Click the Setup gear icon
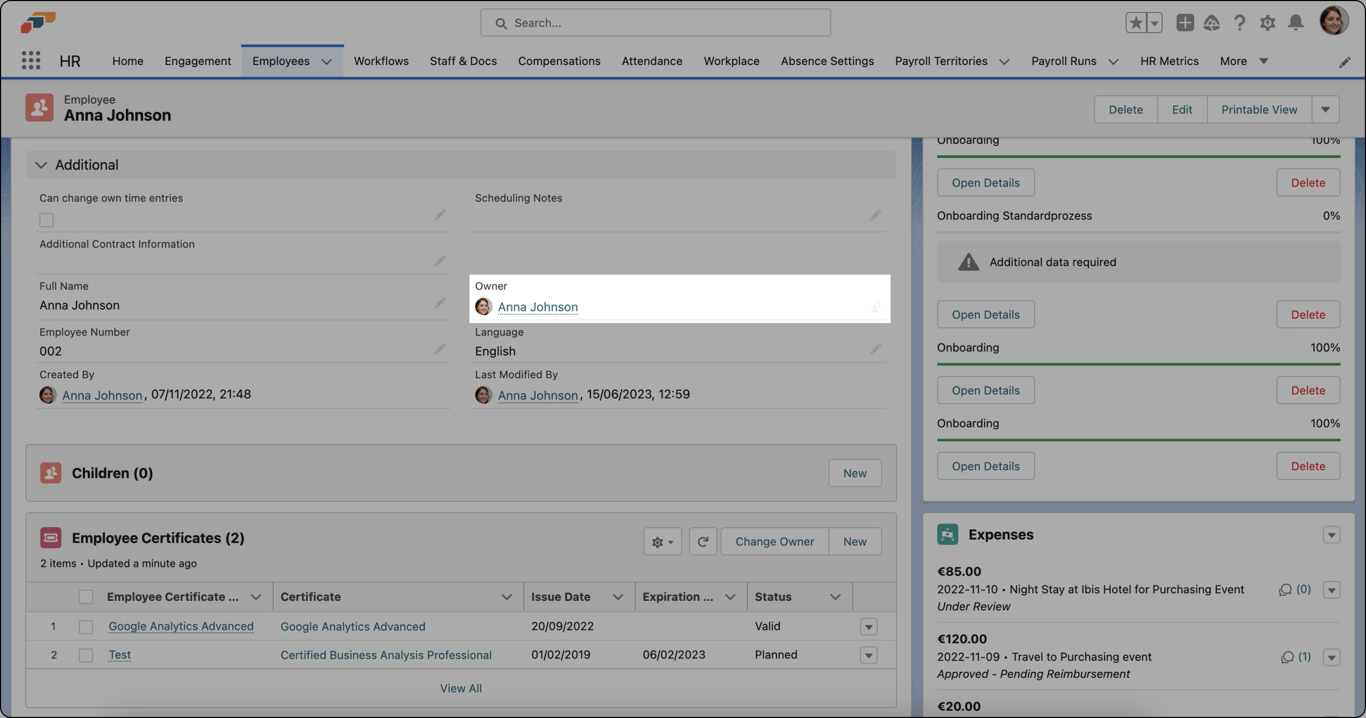1366x718 pixels. [1267, 23]
